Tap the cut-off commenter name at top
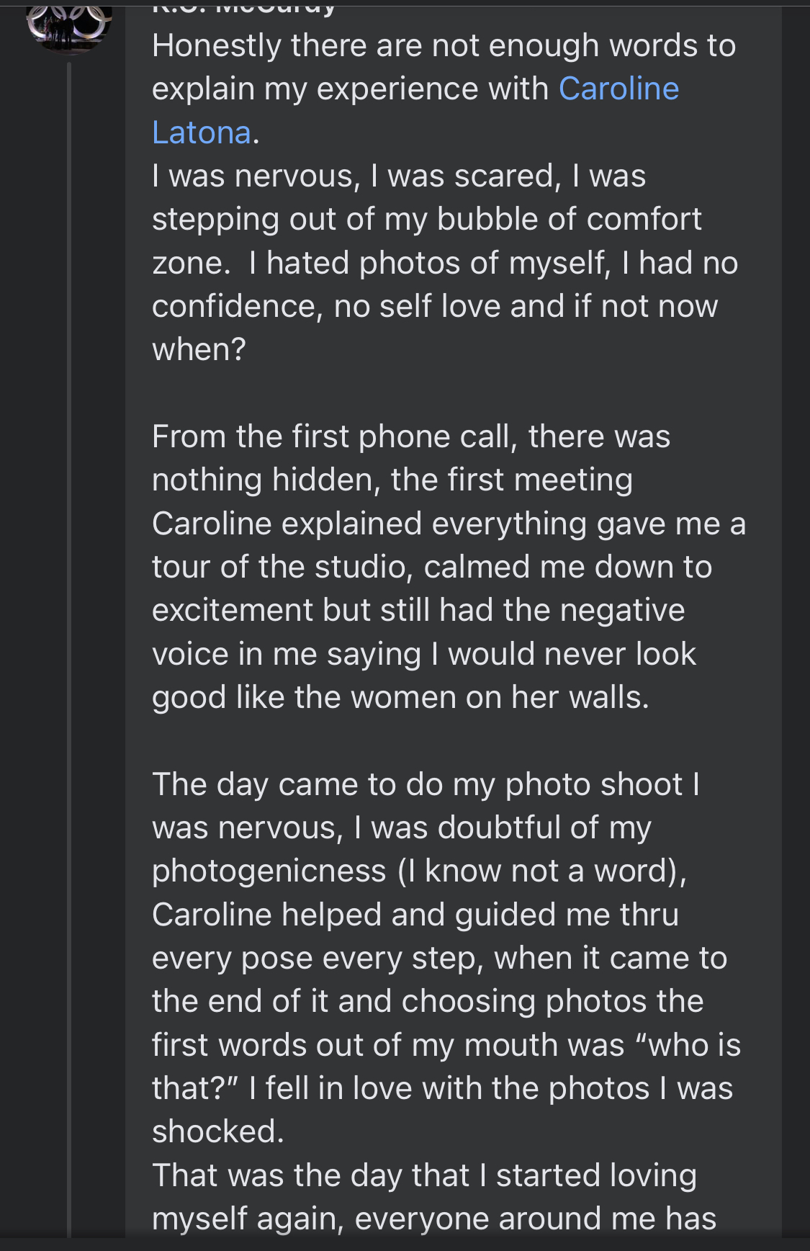Screen dimensions: 810x1251 coord(244,9)
